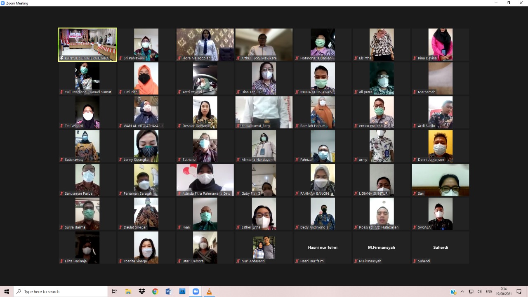Click the Get Help tray icon

453,292
